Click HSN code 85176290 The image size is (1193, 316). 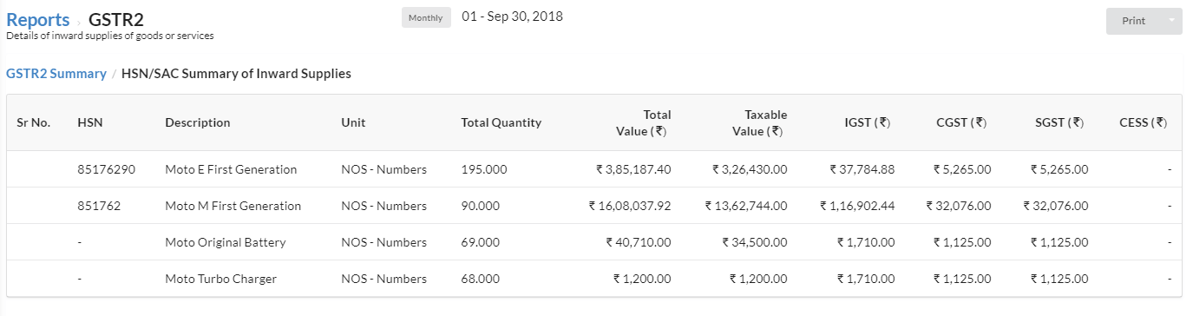pyautogui.click(x=107, y=169)
